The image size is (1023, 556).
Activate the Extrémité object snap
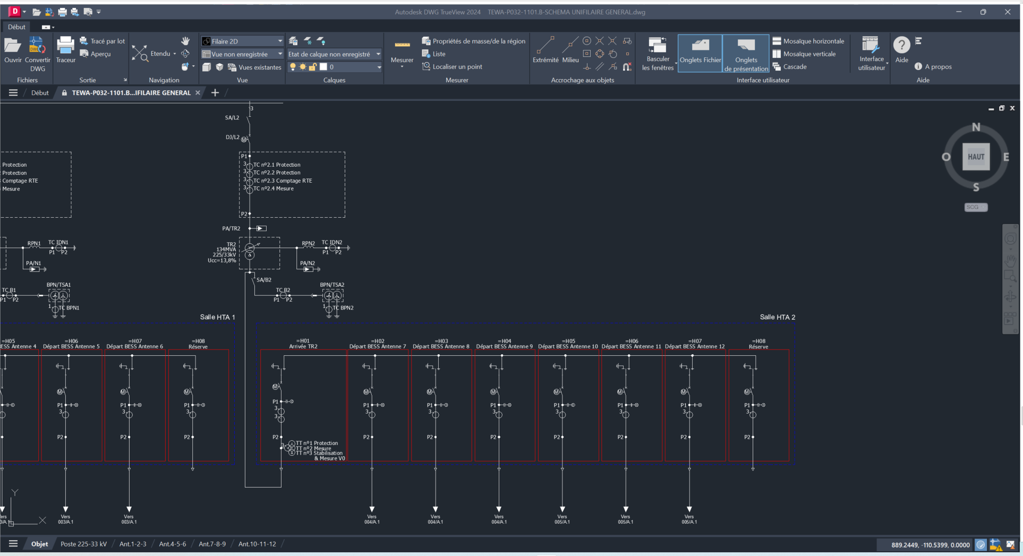point(545,45)
